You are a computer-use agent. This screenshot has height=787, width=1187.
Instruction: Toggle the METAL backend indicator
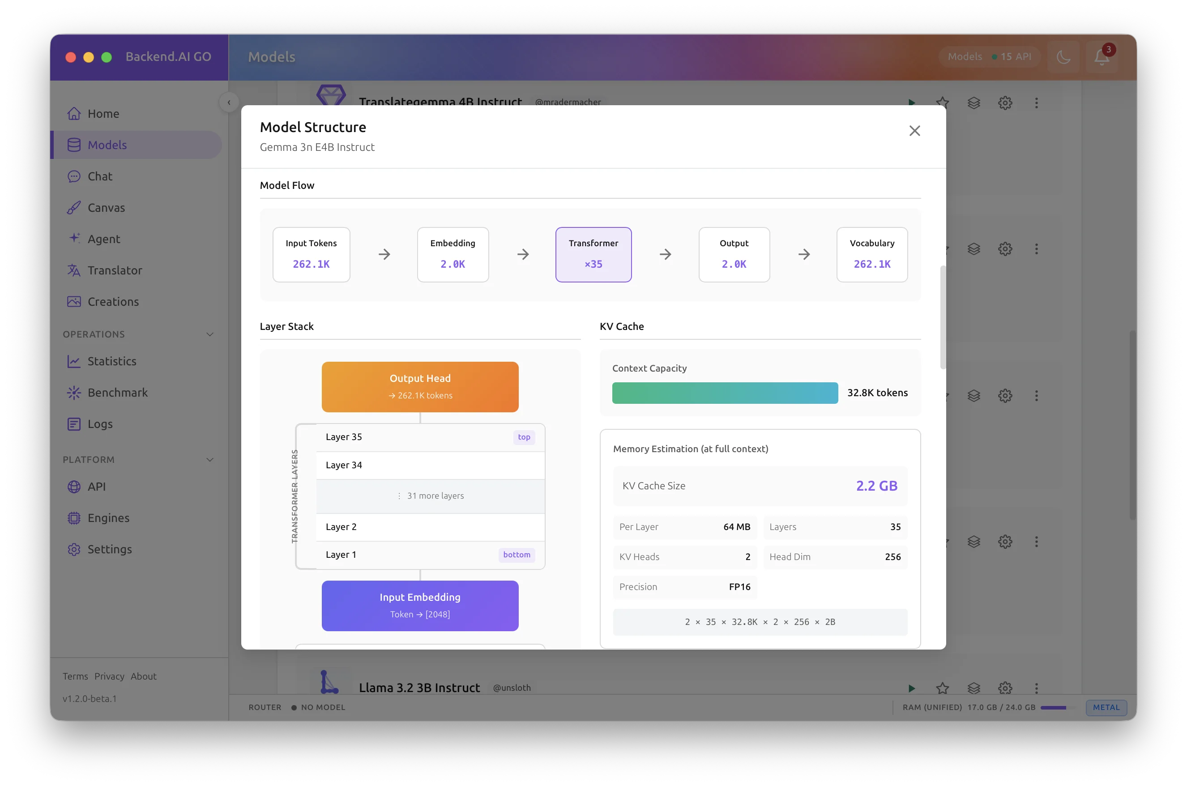click(x=1106, y=707)
